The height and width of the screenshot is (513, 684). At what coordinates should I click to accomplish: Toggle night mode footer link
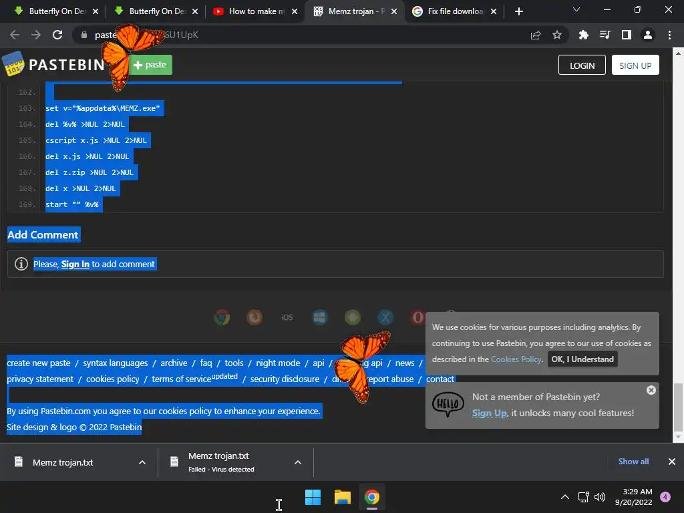click(278, 363)
